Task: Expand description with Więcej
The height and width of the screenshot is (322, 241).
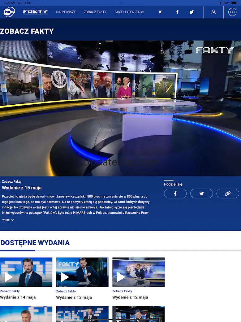Action: [8, 220]
